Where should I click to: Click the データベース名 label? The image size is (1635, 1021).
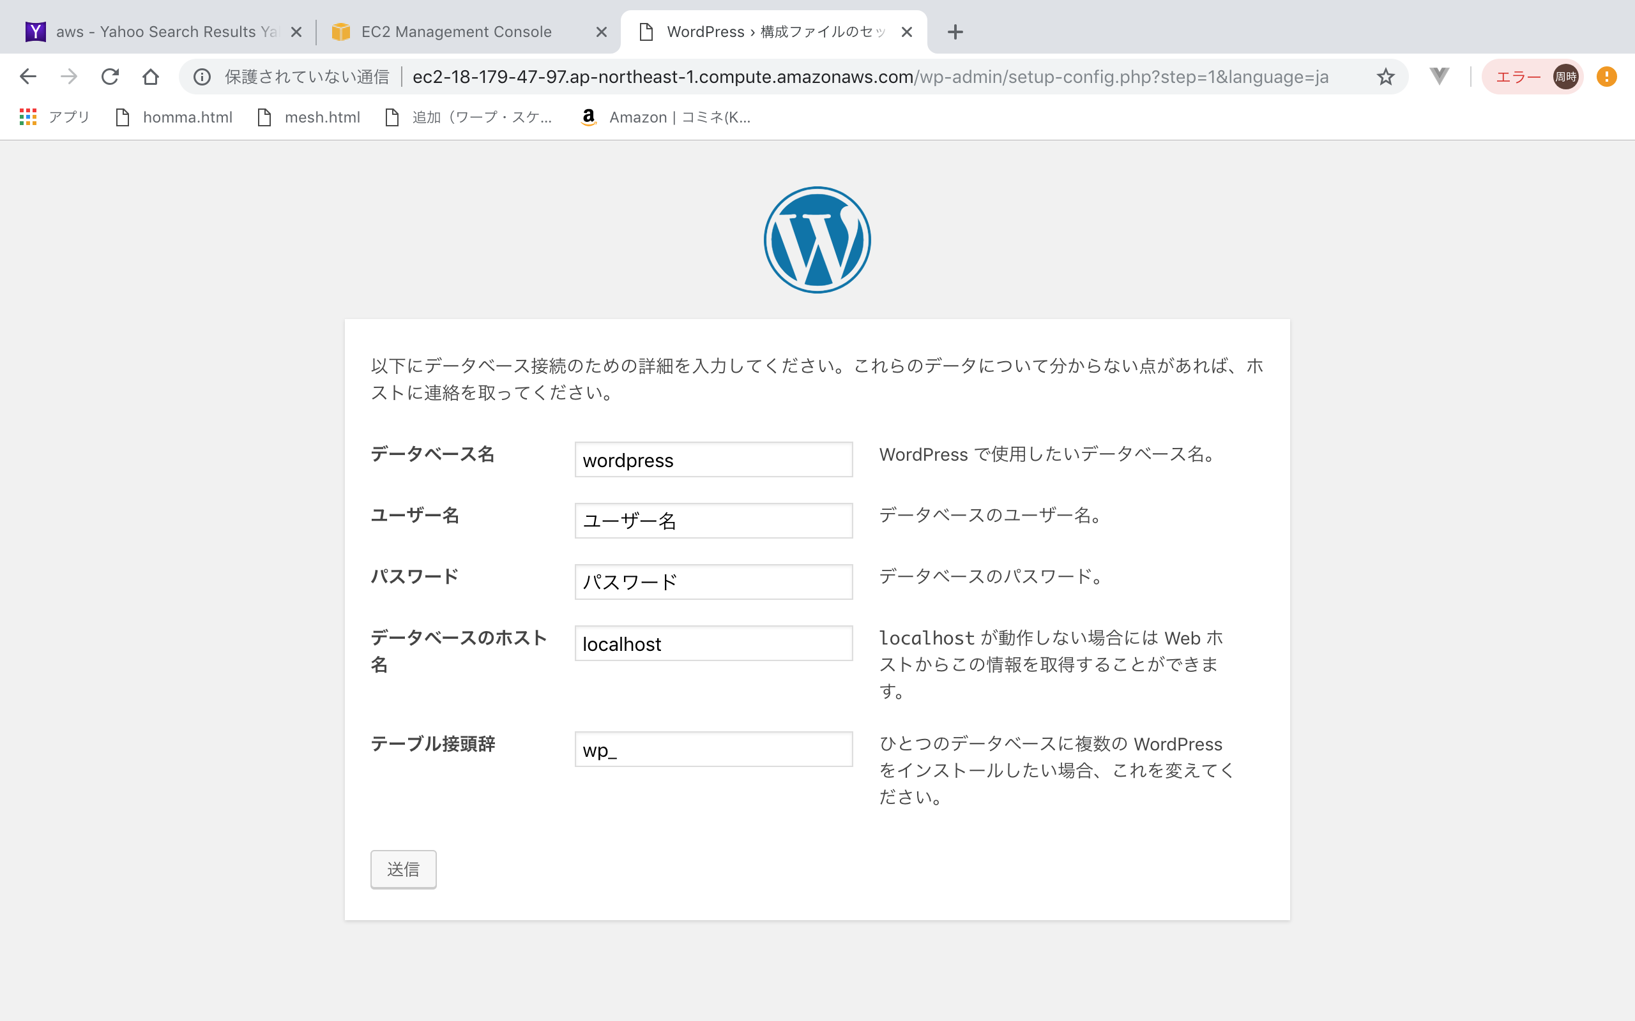point(432,454)
